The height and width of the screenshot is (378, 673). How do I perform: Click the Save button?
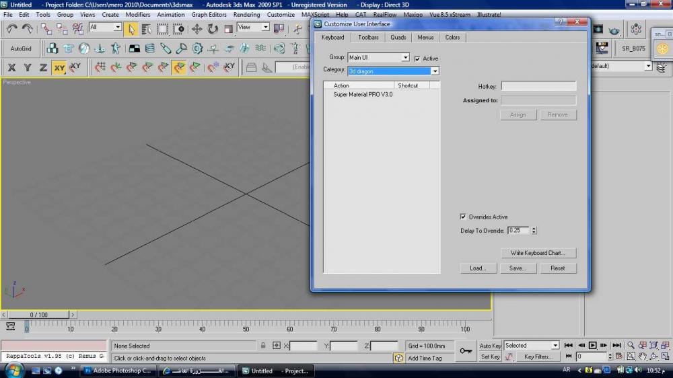[518, 268]
